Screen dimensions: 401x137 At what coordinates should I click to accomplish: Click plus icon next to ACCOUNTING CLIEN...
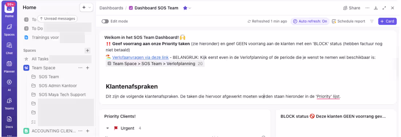tap(87, 131)
